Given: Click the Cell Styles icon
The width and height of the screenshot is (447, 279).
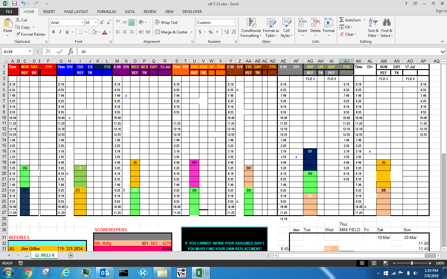Looking at the screenshot, I should 286,28.
